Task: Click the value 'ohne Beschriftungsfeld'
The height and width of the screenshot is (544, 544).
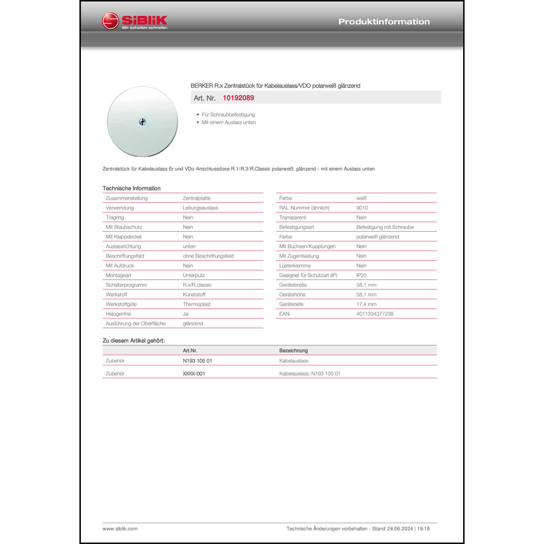Action: tap(208, 256)
